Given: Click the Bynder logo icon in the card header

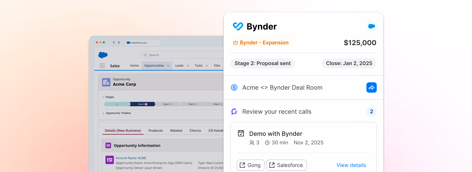Looking at the screenshot, I should pos(238,26).
